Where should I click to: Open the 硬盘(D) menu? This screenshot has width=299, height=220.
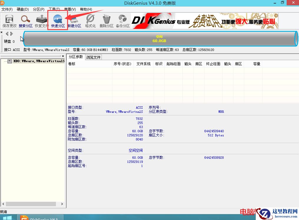tap(22, 9)
